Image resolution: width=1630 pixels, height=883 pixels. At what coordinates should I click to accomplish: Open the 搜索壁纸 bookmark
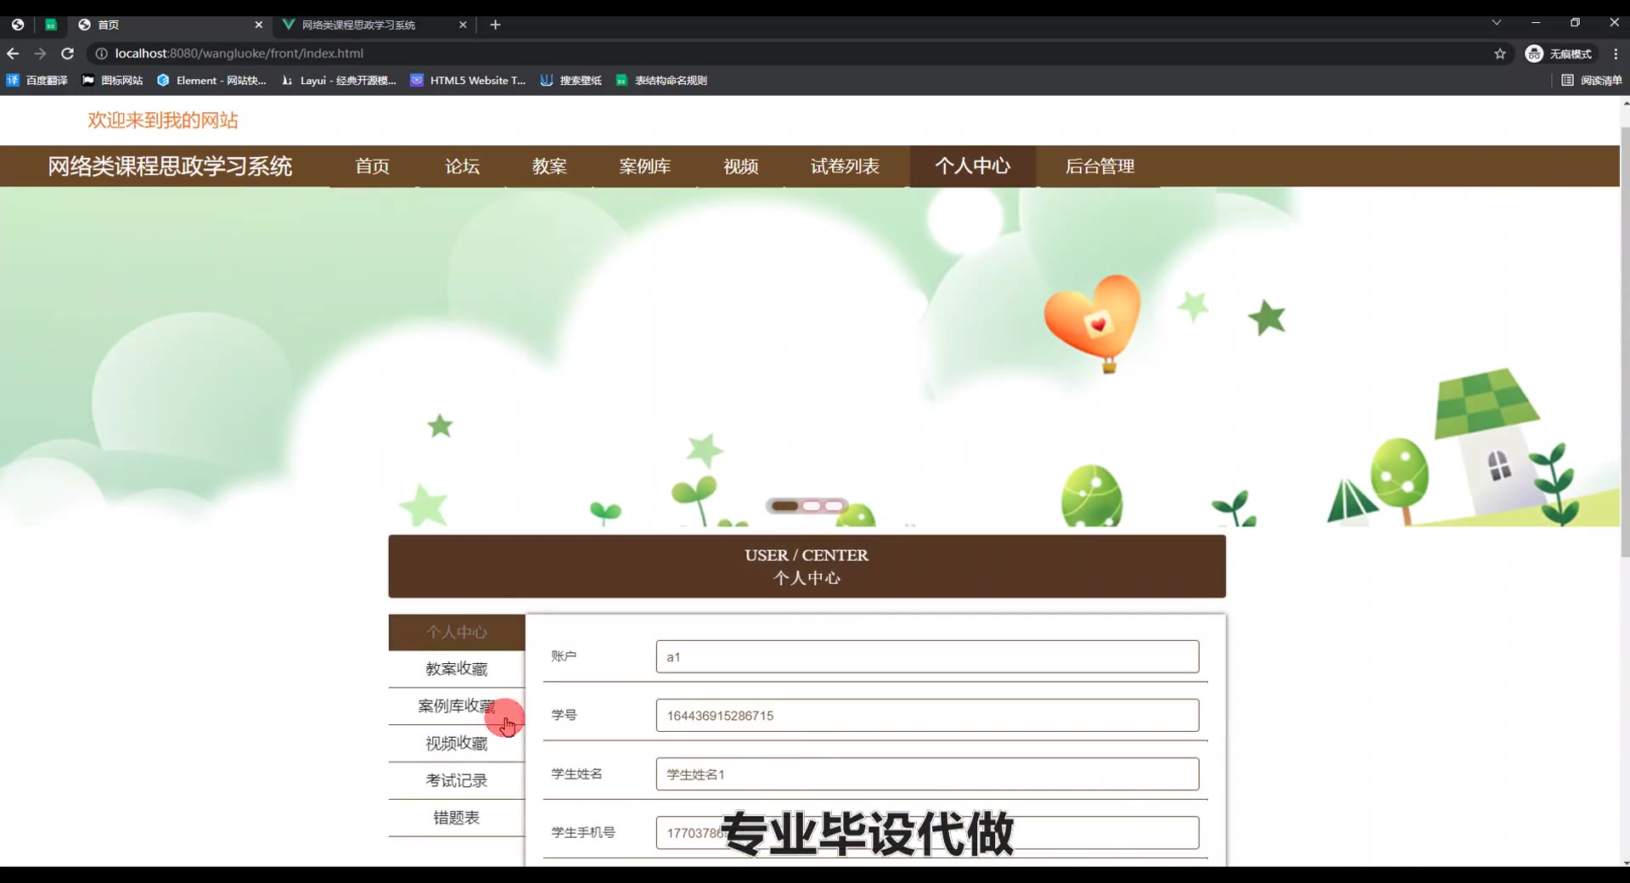(x=570, y=80)
